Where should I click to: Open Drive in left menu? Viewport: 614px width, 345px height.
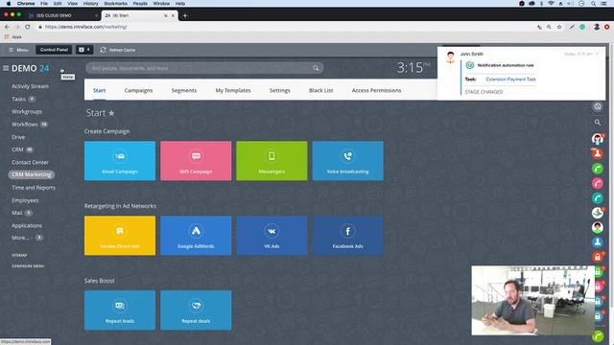(18, 137)
